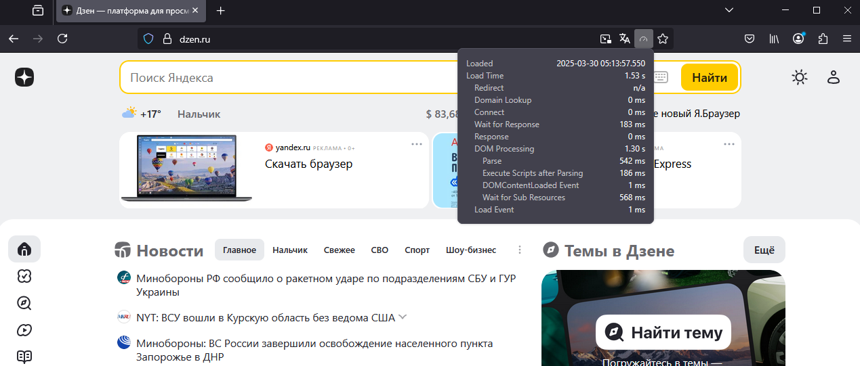Open more news categories vertical dots
The width and height of the screenshot is (860, 366).
pyautogui.click(x=520, y=250)
